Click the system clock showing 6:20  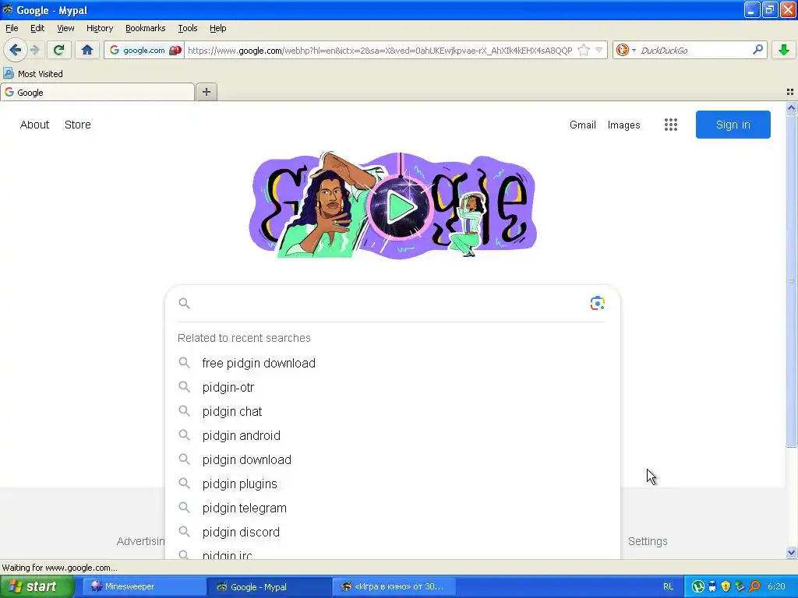pos(776,586)
